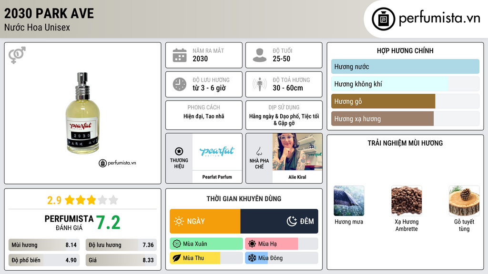Click the NHÀ PHA CHẾ label

pyautogui.click(x=259, y=164)
